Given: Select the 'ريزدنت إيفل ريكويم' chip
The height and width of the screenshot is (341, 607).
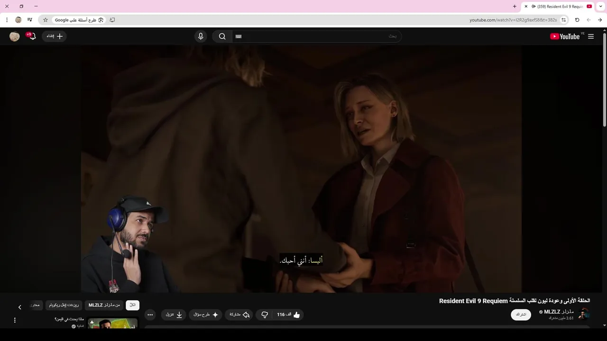Looking at the screenshot, I should (x=64, y=305).
